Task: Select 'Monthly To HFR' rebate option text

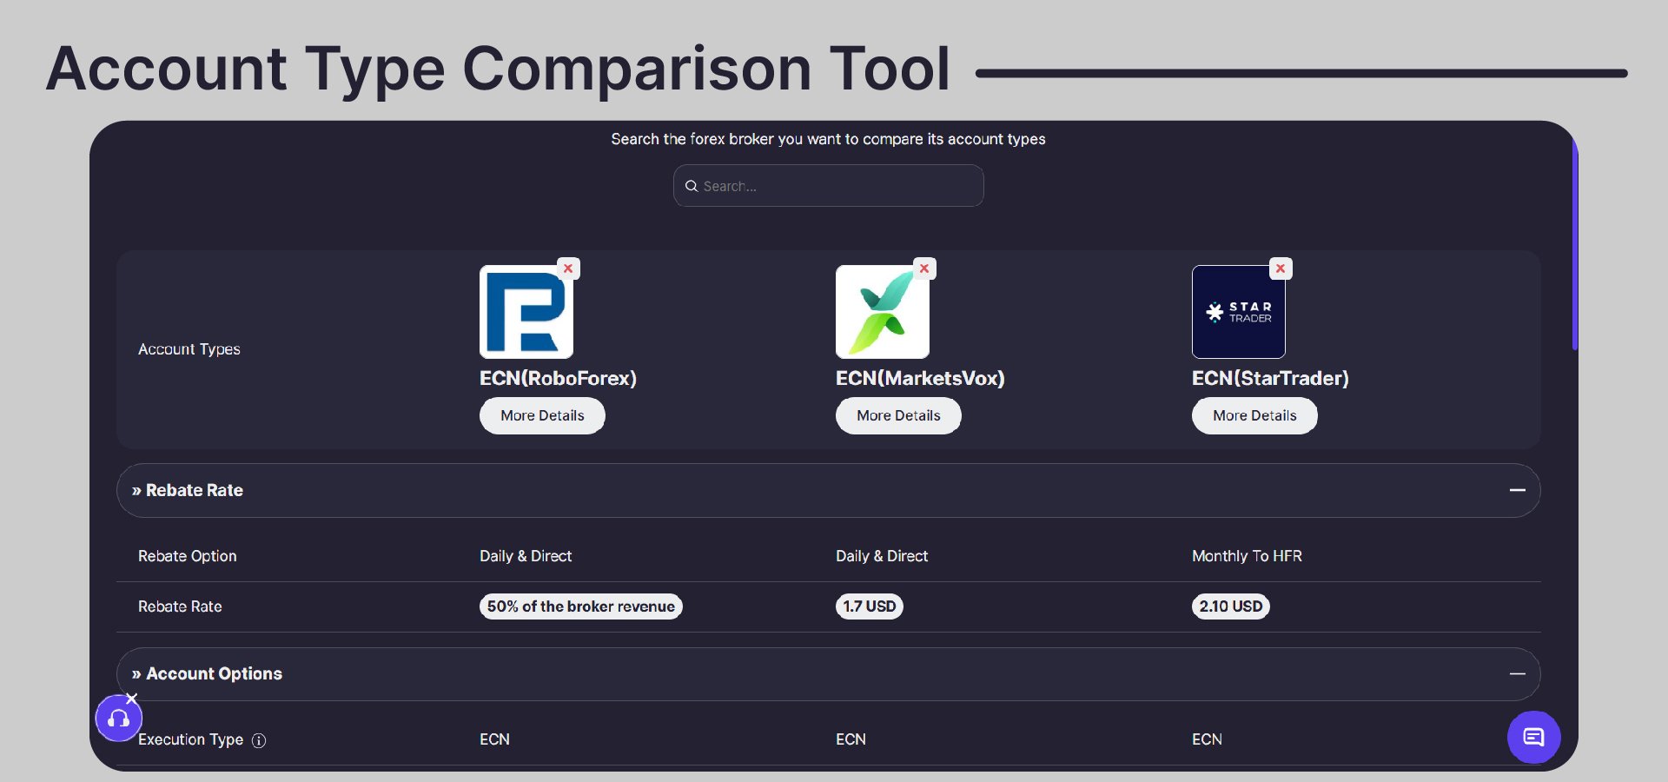Action: click(1247, 556)
